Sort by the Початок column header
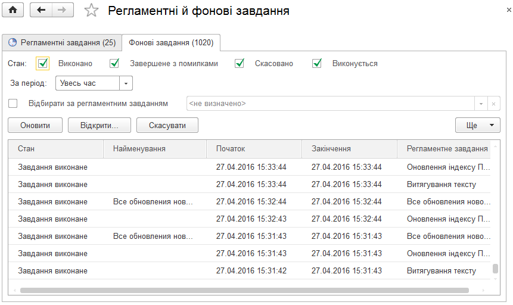 (x=254, y=149)
